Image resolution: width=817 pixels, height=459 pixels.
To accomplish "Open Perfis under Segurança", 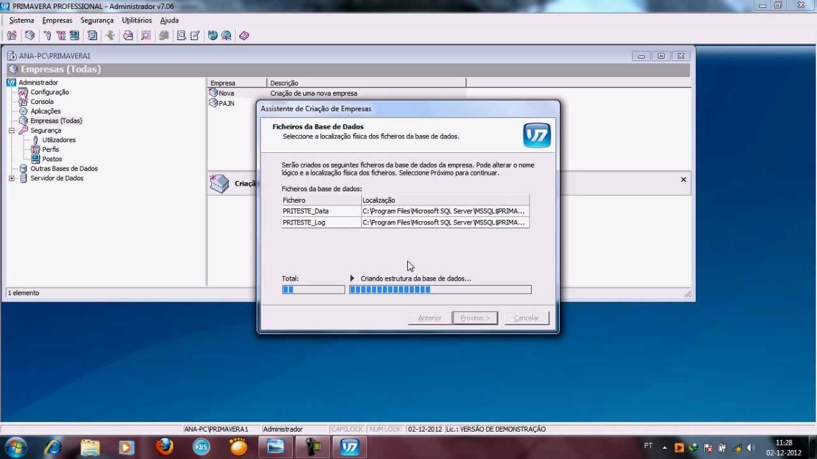I will (50, 149).
